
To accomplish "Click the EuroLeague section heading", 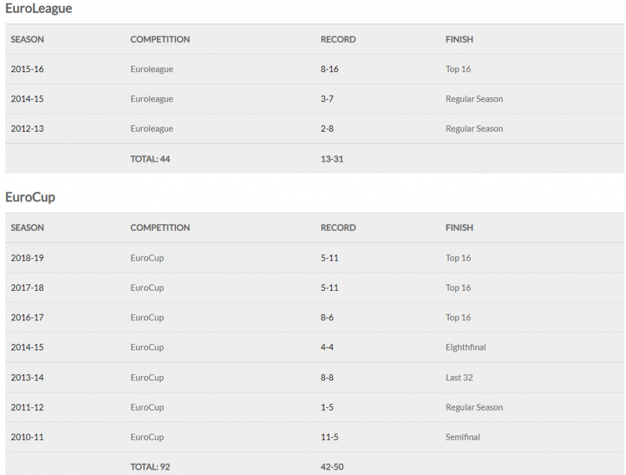I will tap(39, 9).
